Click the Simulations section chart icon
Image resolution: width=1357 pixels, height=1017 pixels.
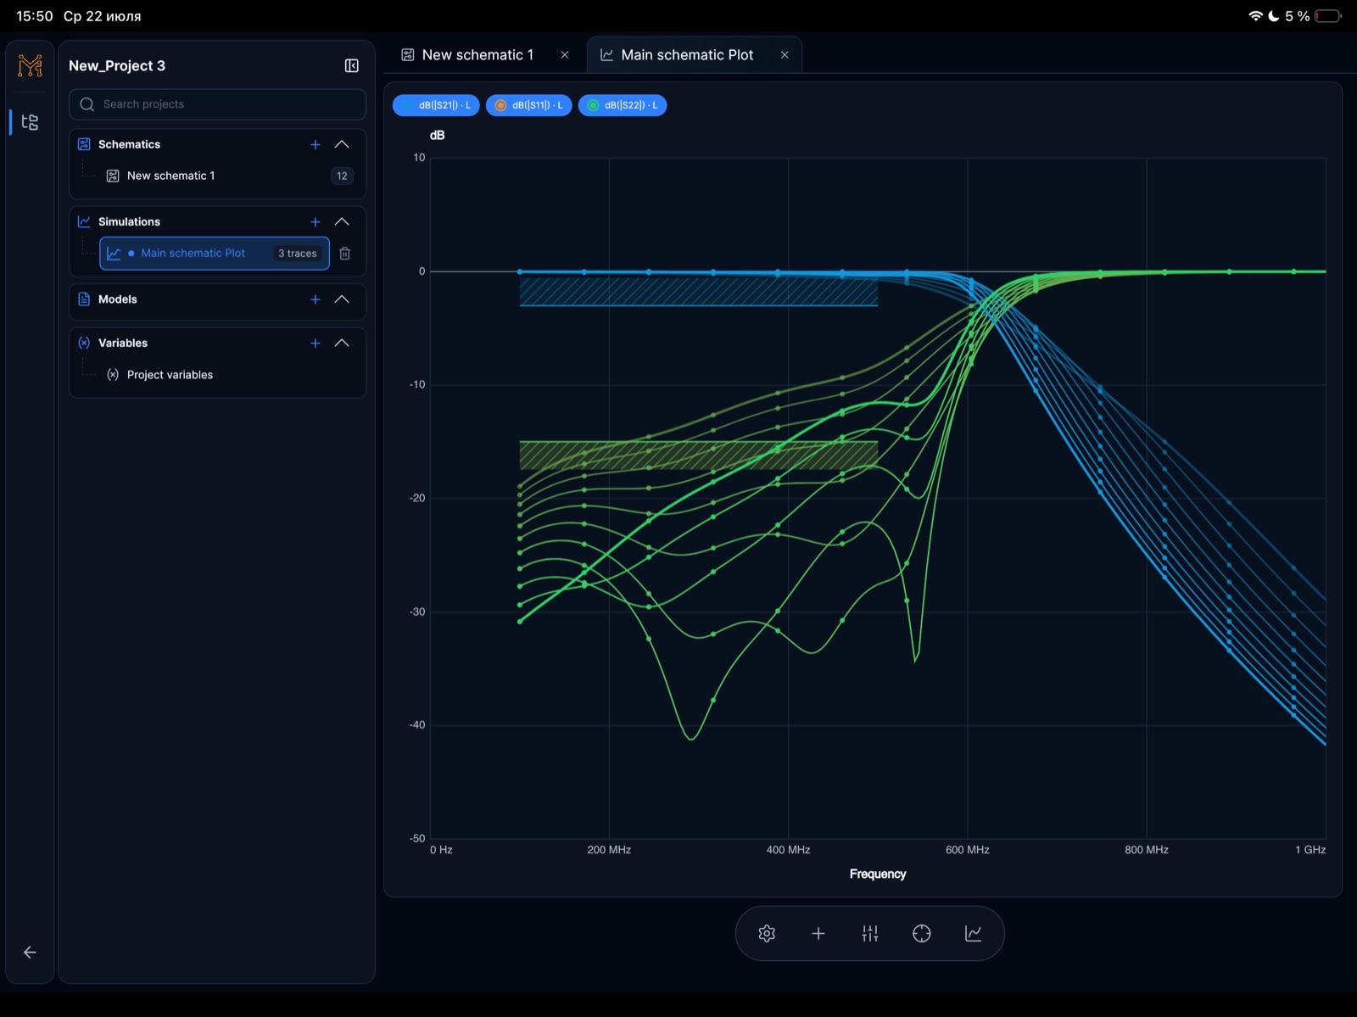click(x=84, y=221)
